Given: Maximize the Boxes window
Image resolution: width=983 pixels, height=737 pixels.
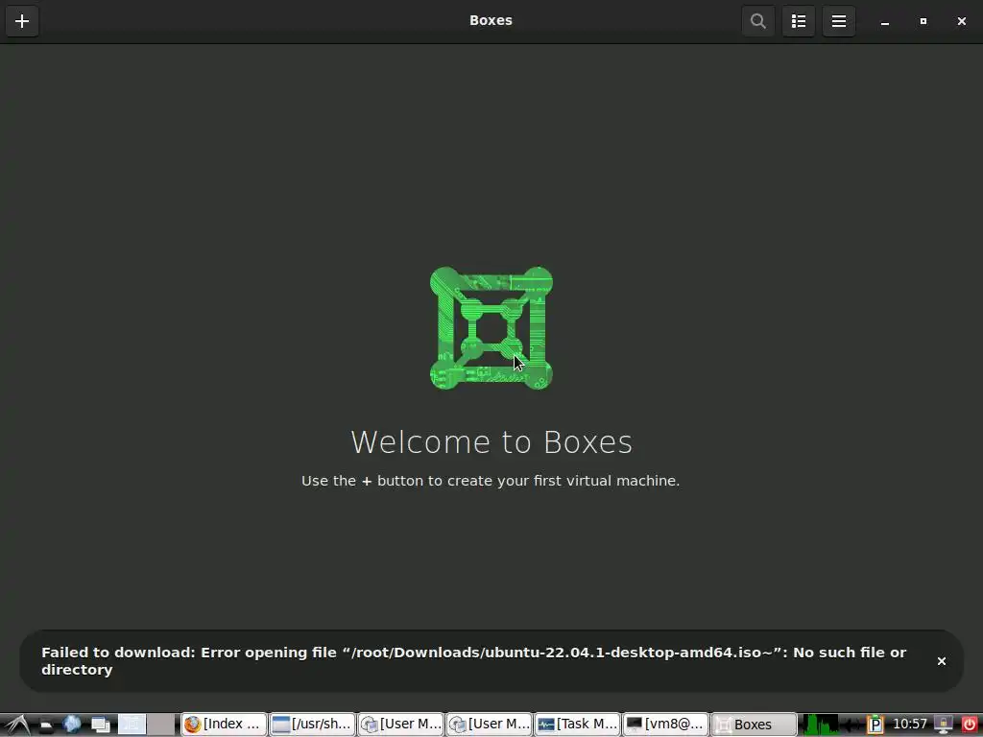Looking at the screenshot, I should coord(923,21).
